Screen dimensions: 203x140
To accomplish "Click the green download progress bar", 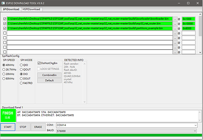I will click(101, 135).
